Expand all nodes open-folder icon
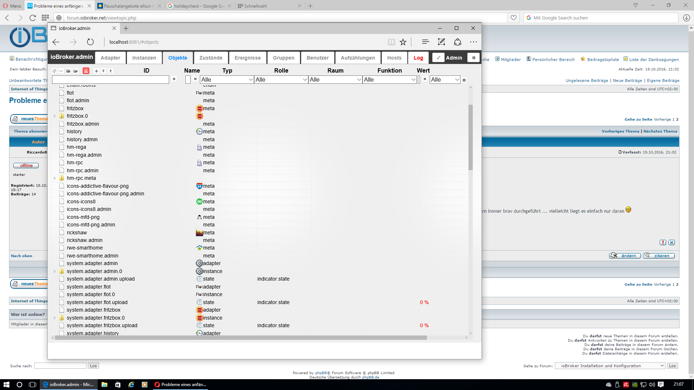 click(76, 71)
